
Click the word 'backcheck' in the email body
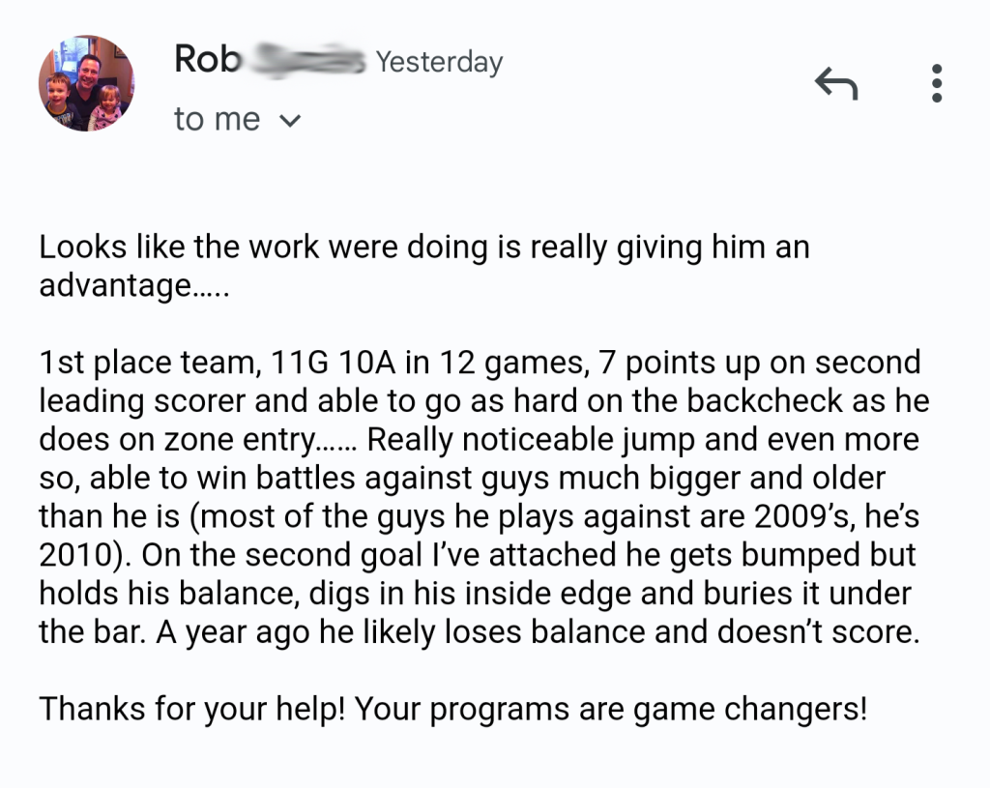tap(765, 401)
